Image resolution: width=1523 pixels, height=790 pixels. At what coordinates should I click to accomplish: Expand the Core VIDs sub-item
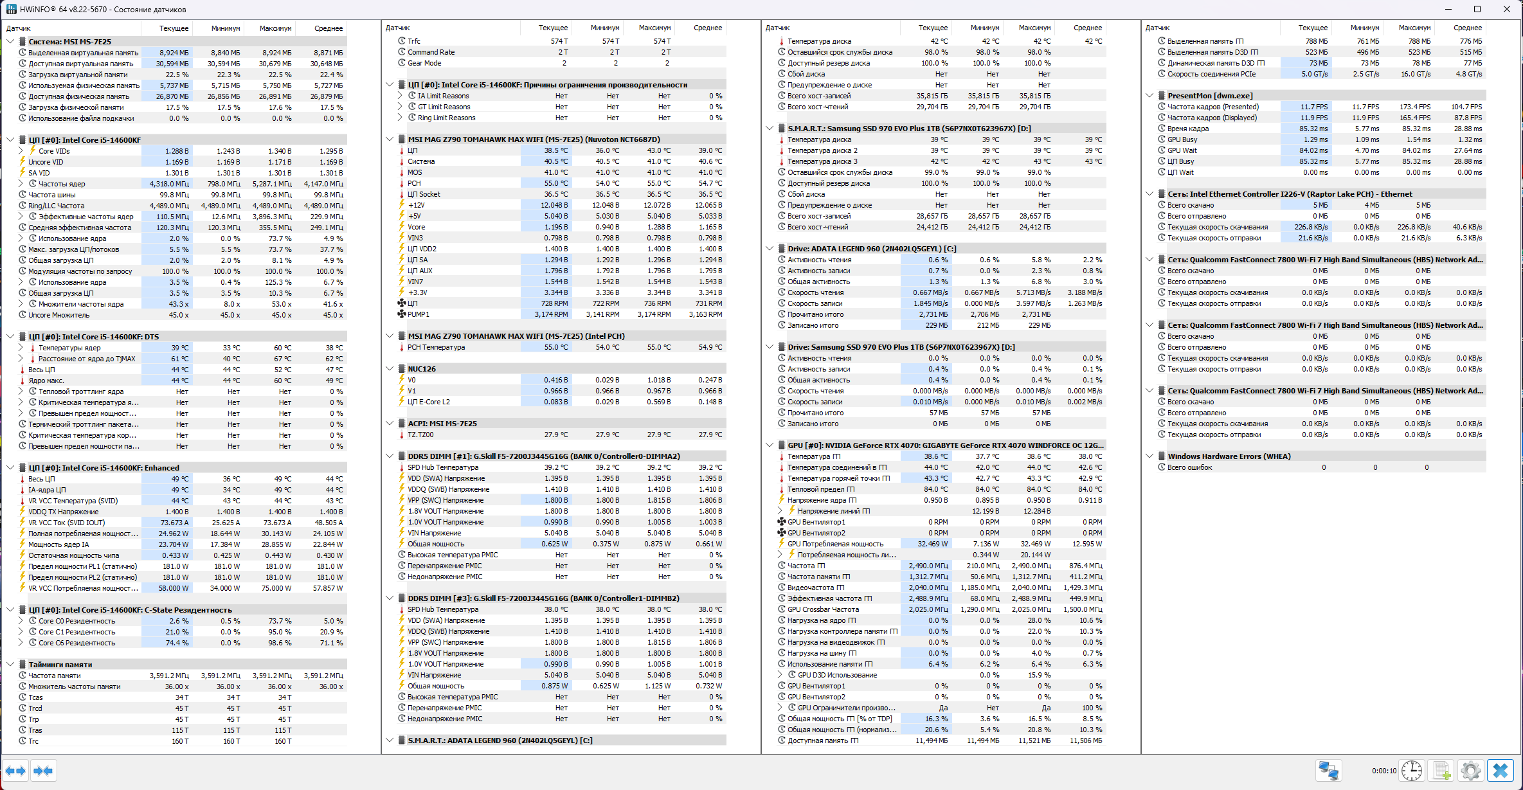pos(21,151)
